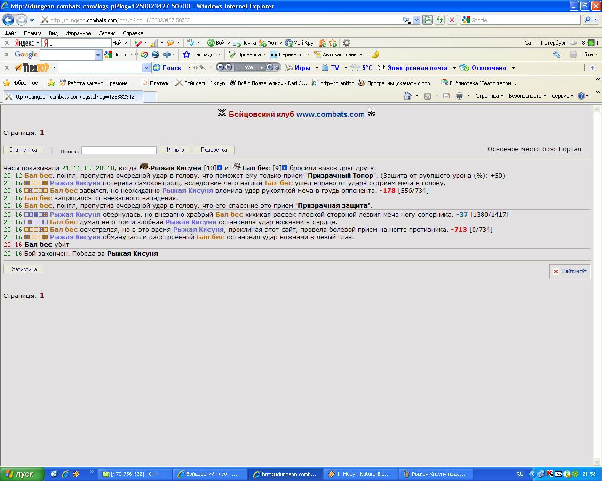This screenshot has height=481, width=602.
Task: Click the Home page icon
Action: tap(408, 96)
